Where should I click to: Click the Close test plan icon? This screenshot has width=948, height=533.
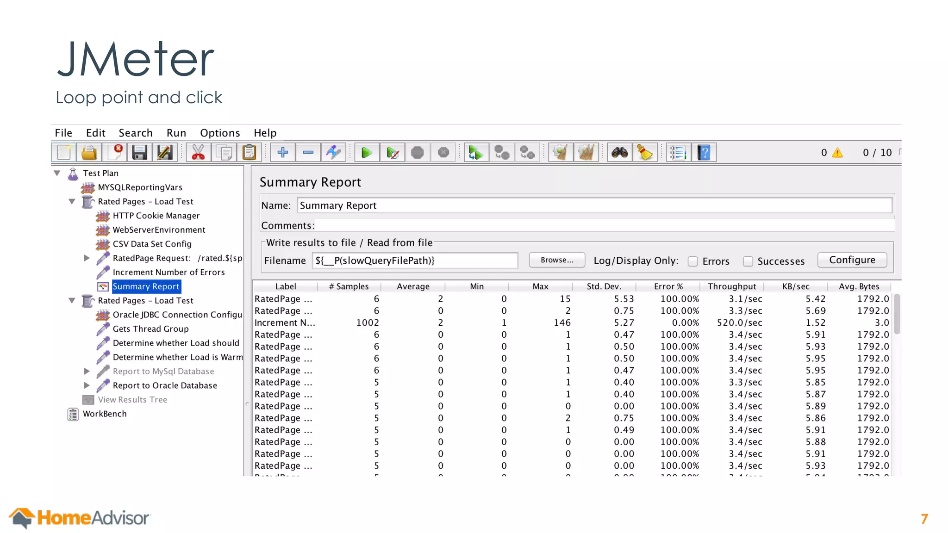pyautogui.click(x=114, y=152)
